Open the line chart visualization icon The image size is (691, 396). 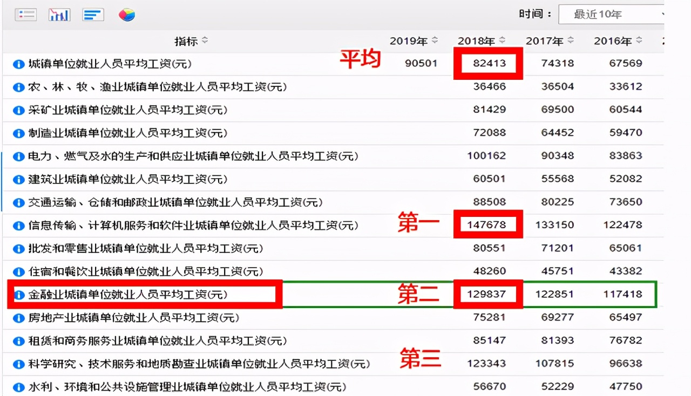pyautogui.click(x=59, y=14)
